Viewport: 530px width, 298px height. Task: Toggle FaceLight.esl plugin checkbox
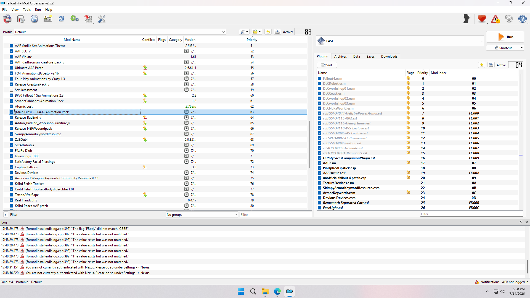pyautogui.click(x=320, y=207)
